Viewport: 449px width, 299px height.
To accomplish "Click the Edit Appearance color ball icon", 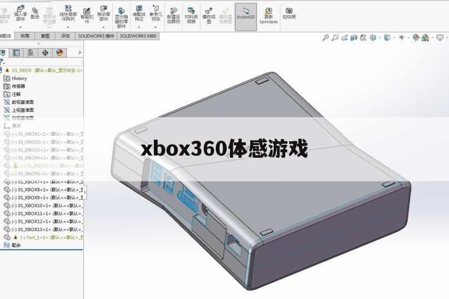I will click(x=416, y=38).
